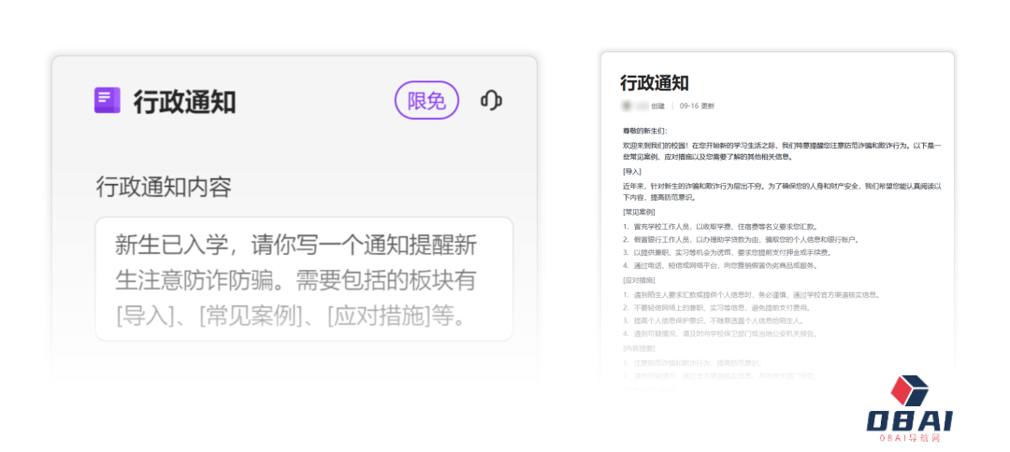Click the [常见案例] section header in the document
The image size is (1010, 452).
(639, 212)
